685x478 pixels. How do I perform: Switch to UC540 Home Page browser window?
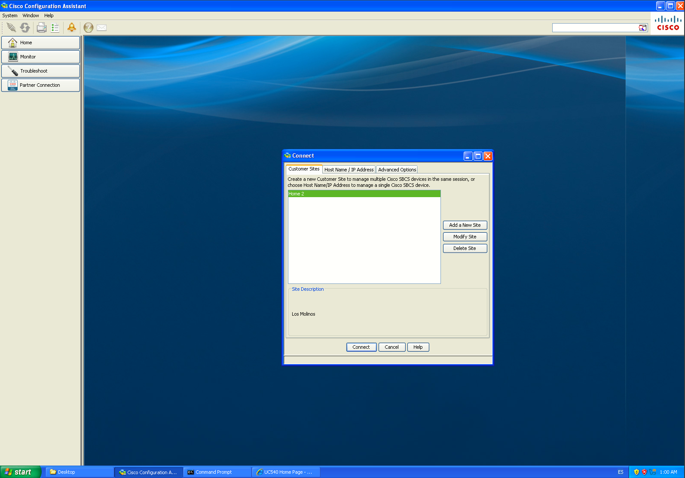(286, 472)
